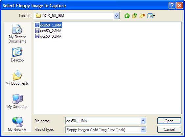The image size is (185, 137).
Task: Open My Documents location
Action: [x=17, y=77]
